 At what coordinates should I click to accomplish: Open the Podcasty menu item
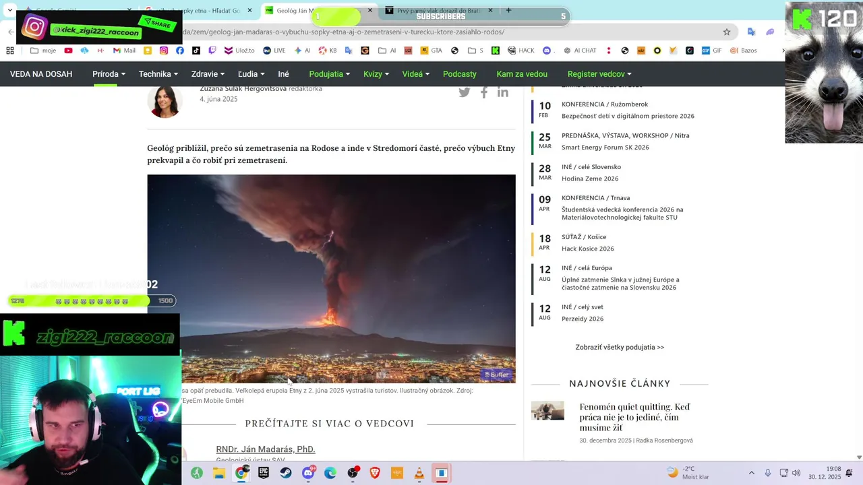point(460,74)
